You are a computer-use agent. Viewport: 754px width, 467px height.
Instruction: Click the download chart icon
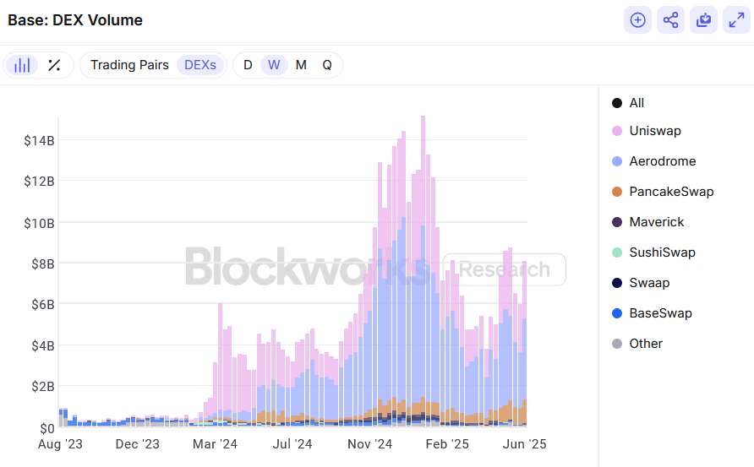[x=703, y=20]
